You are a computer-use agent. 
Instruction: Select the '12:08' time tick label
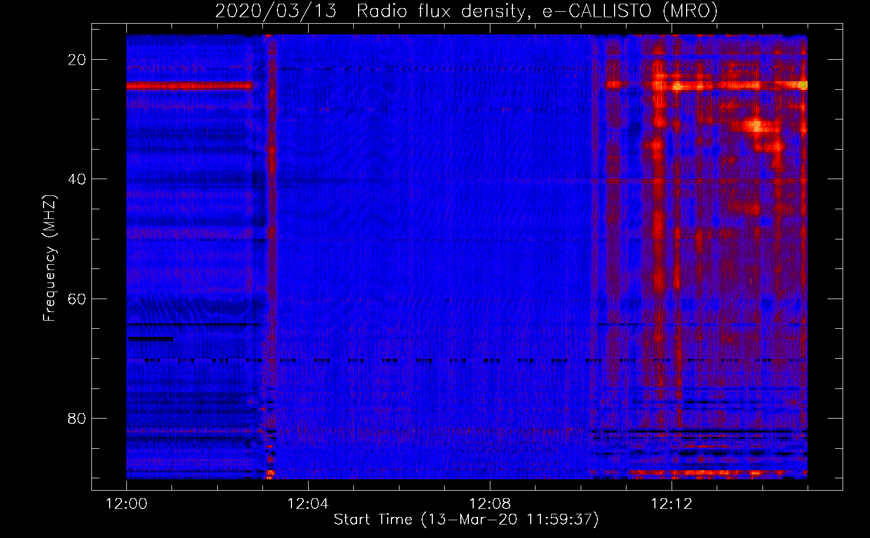point(490,504)
